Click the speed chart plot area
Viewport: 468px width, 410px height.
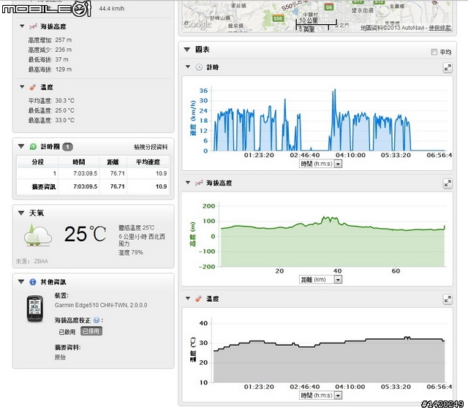pos(331,119)
